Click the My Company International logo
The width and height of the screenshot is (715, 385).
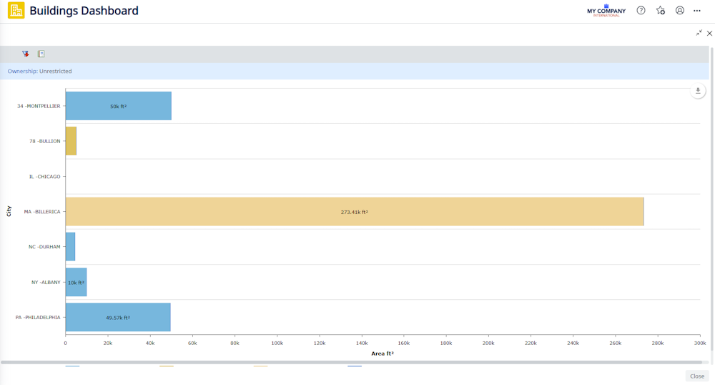606,11
